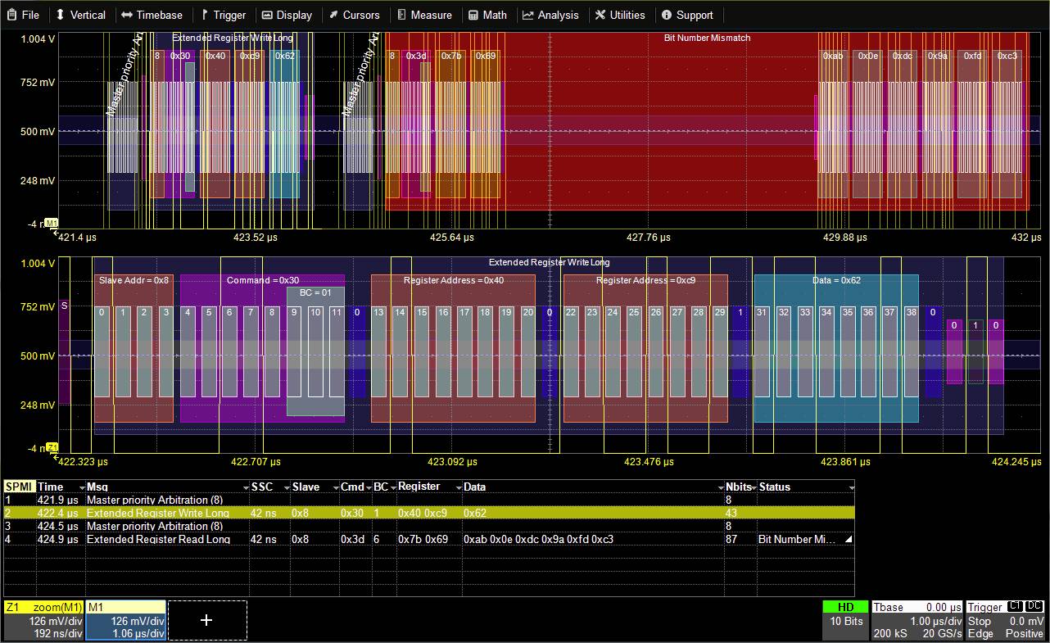Click the + button to add a trace
Image resolution: width=1050 pixels, height=643 pixels.
coord(206,620)
